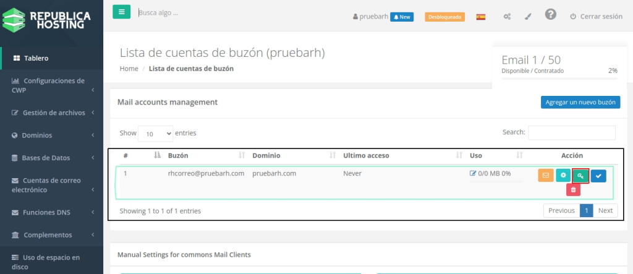The height and width of the screenshot is (274, 633).
Task: Open Tablero in the sidebar
Action: (36, 58)
